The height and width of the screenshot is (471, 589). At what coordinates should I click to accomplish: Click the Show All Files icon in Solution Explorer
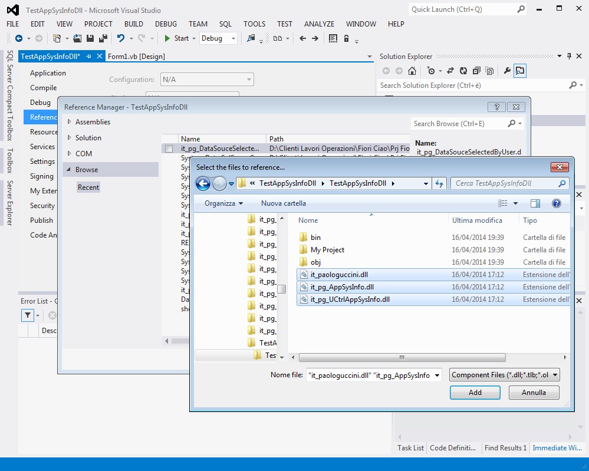[489, 71]
